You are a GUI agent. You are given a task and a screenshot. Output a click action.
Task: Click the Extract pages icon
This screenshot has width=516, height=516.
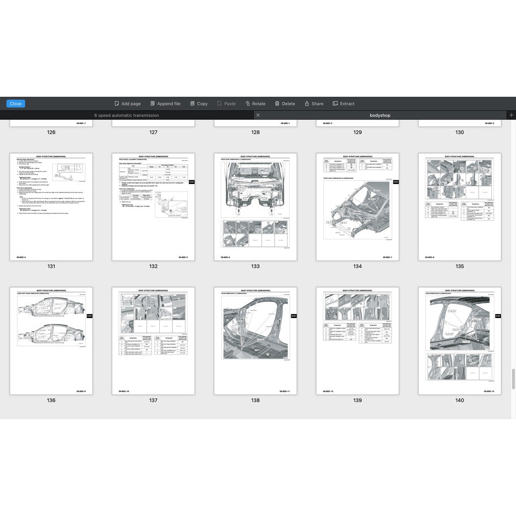point(336,104)
